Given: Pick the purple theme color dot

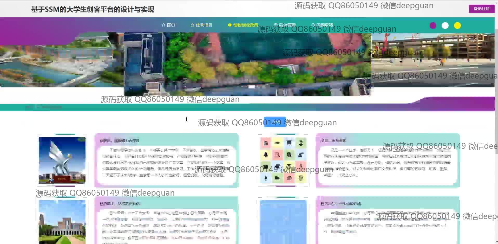Looking at the screenshot, I should (433, 25).
